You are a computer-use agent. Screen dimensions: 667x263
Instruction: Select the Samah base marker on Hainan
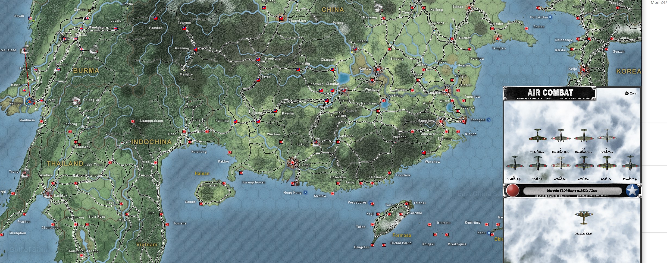(x=201, y=204)
